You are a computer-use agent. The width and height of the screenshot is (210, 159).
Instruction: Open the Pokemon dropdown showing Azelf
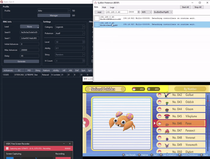[x=70, y=33]
